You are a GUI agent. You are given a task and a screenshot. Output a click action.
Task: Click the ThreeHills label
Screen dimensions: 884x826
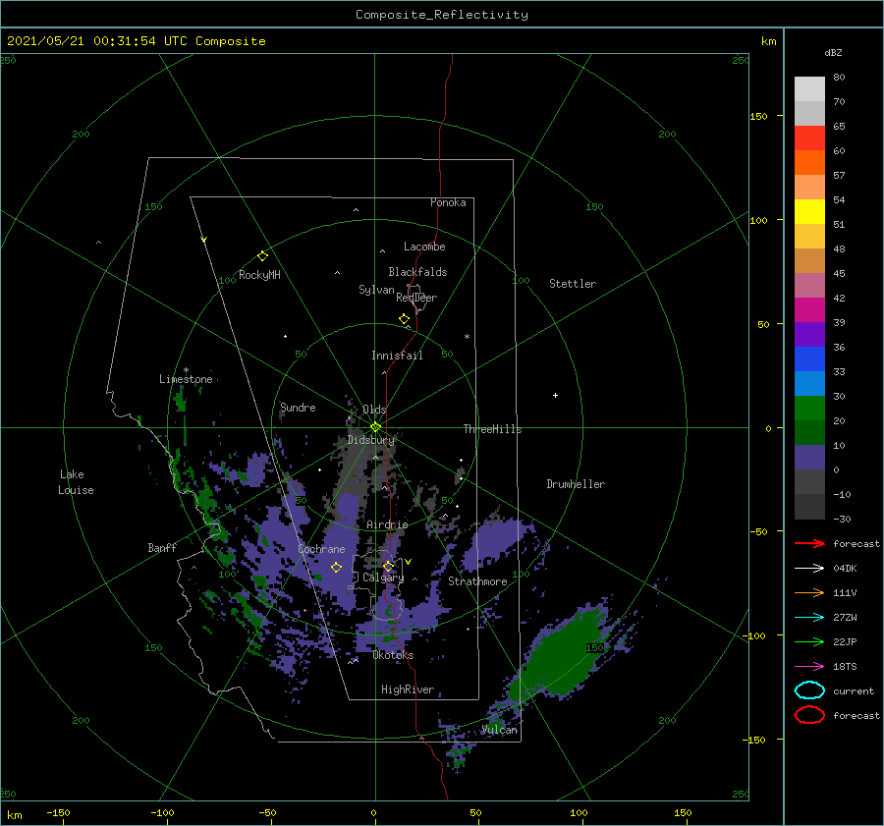click(492, 429)
